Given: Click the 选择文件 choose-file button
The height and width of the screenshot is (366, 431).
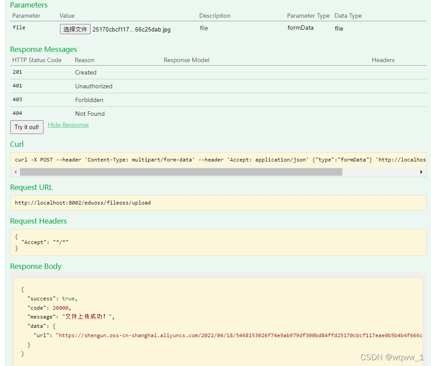Looking at the screenshot, I should 75,29.
